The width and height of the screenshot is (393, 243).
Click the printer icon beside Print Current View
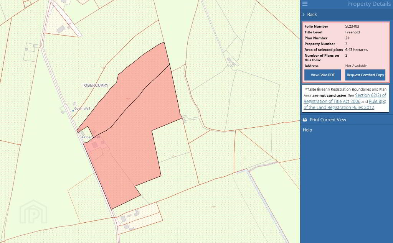coord(305,120)
